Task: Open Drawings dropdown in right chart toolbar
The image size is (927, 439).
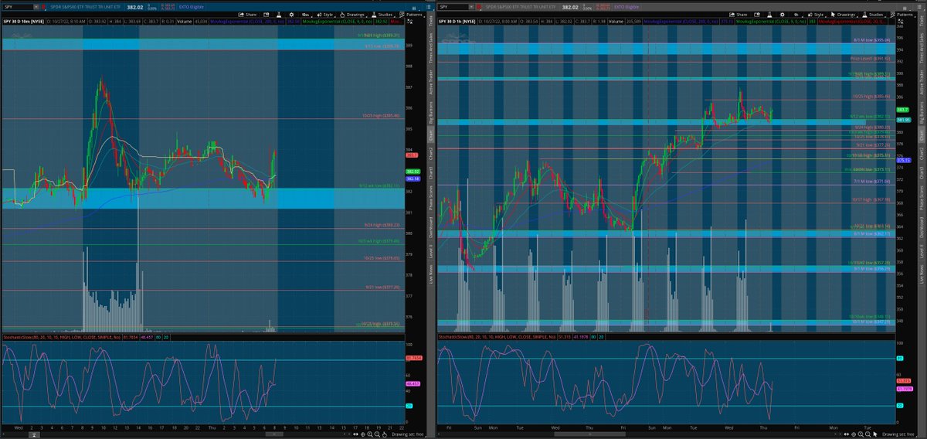Action: click(x=844, y=15)
